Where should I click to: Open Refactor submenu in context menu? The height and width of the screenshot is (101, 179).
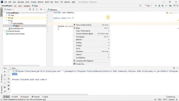(91, 40)
